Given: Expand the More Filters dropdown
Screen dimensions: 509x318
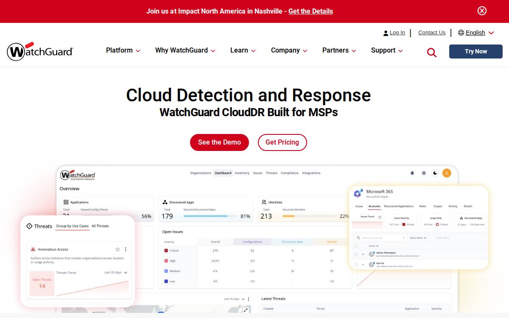Looking at the screenshot, I should pos(418,238).
